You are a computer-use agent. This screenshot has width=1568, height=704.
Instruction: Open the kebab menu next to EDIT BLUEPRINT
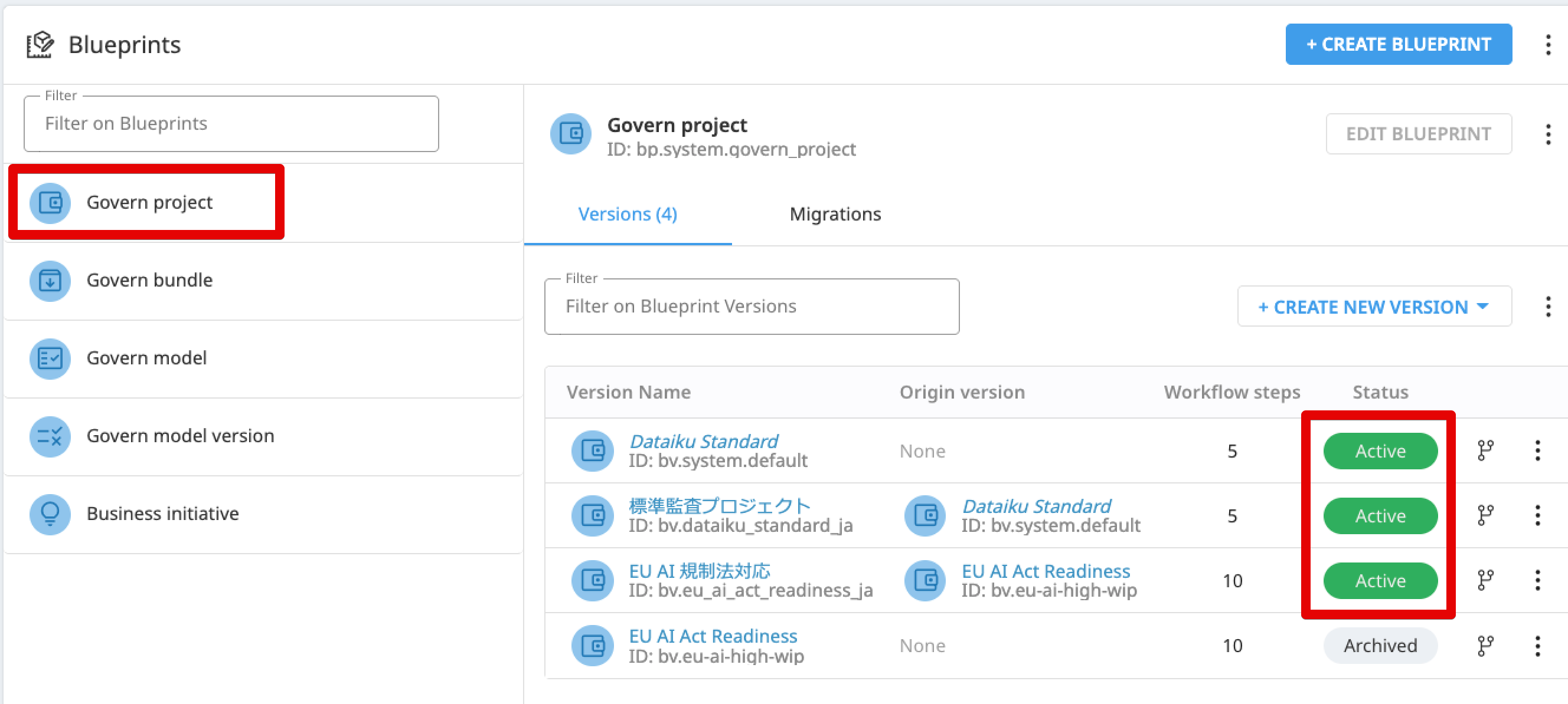pyautogui.click(x=1548, y=134)
